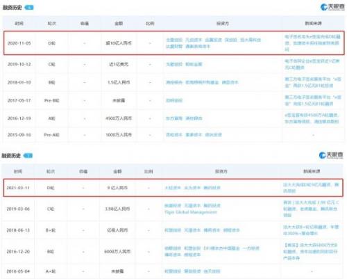Viewport: 347px width, 279px height.
Task: Open Tiger Global Management investor link
Action: [191, 212]
